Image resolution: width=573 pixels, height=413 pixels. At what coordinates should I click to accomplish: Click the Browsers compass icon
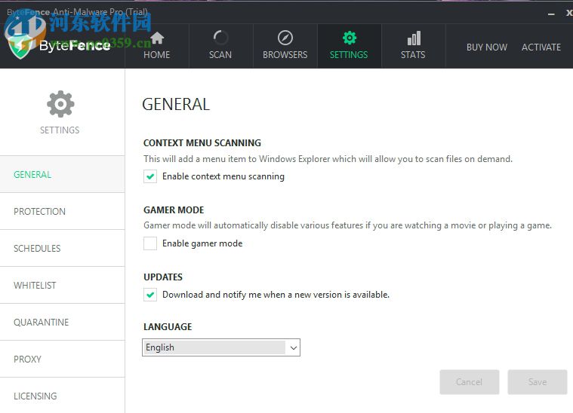click(285, 38)
